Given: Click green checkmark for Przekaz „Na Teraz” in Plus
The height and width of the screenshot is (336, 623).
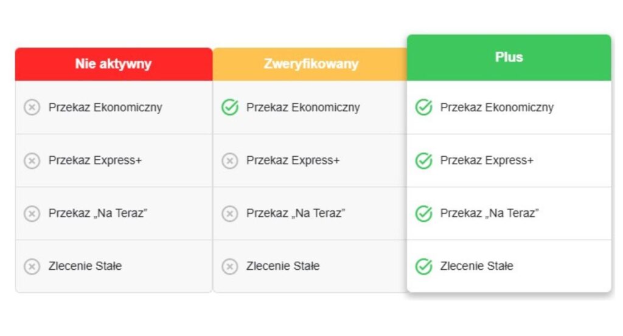Looking at the screenshot, I should point(424,213).
